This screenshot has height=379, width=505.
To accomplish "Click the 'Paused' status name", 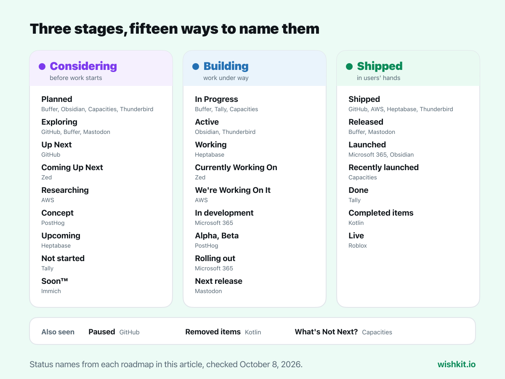I will coord(102,332).
